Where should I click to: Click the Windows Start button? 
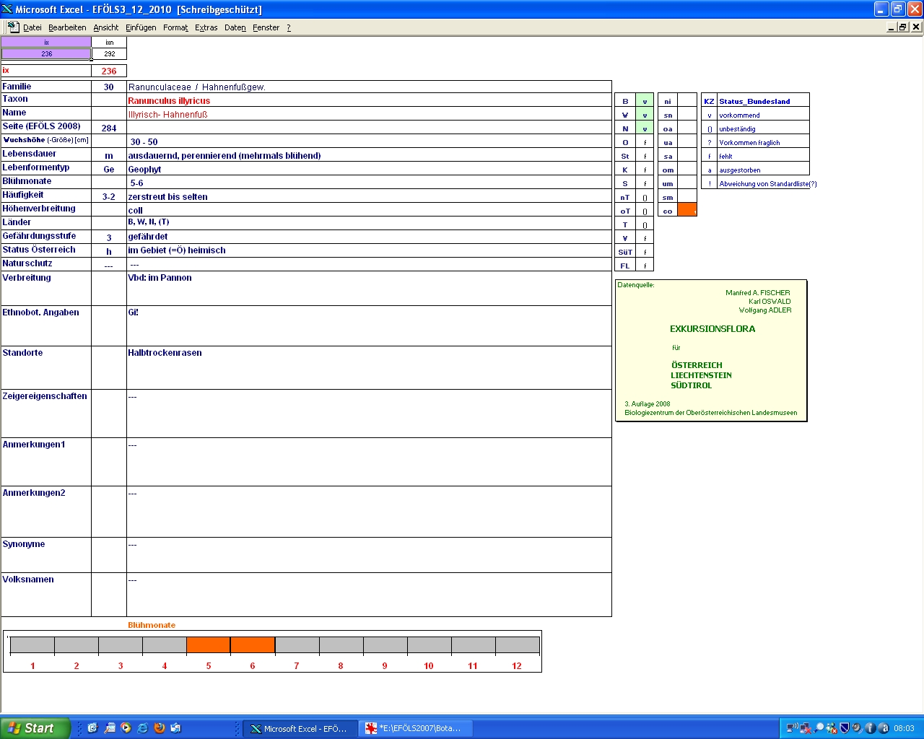point(35,728)
